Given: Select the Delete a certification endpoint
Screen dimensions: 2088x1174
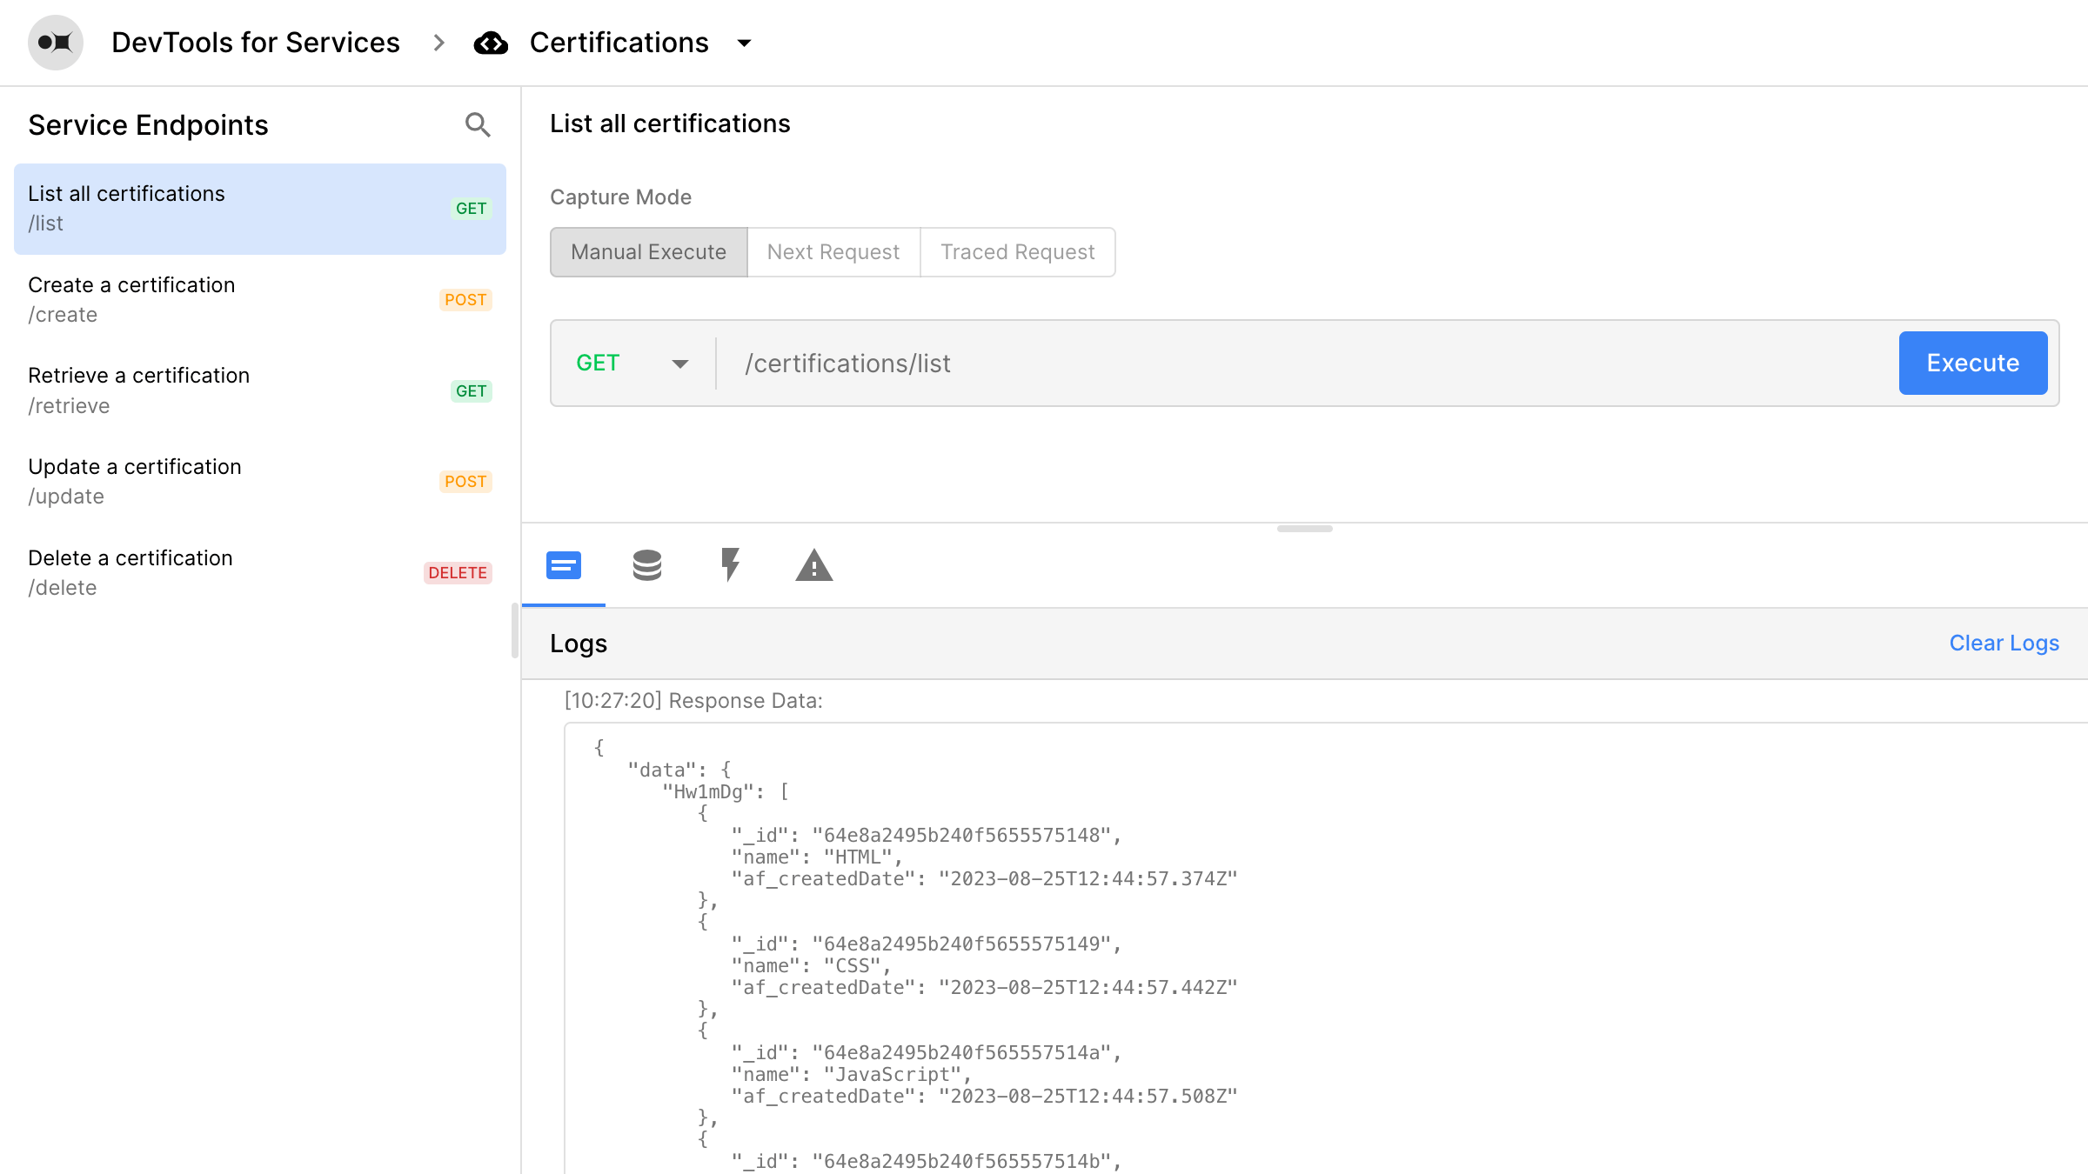Looking at the screenshot, I should [x=260, y=573].
